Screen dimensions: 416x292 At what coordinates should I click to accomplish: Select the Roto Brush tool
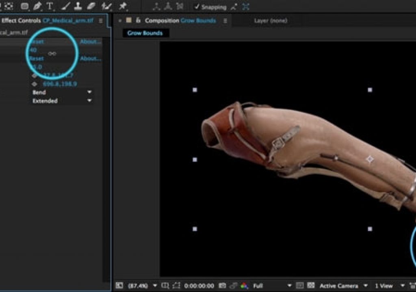[x=107, y=6]
